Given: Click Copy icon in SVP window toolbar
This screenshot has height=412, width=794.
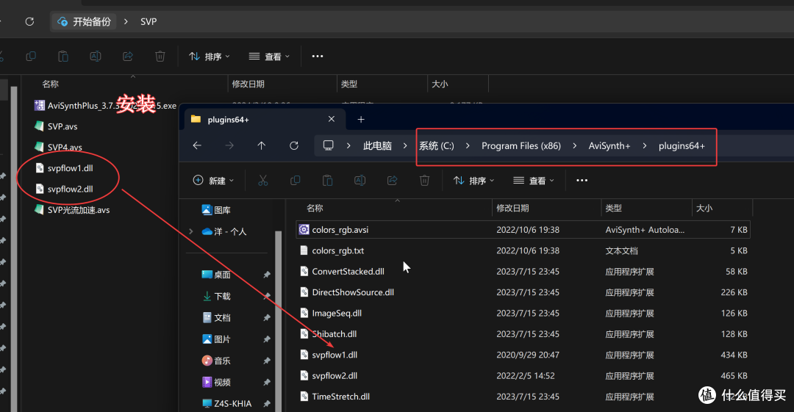Looking at the screenshot, I should (x=31, y=56).
